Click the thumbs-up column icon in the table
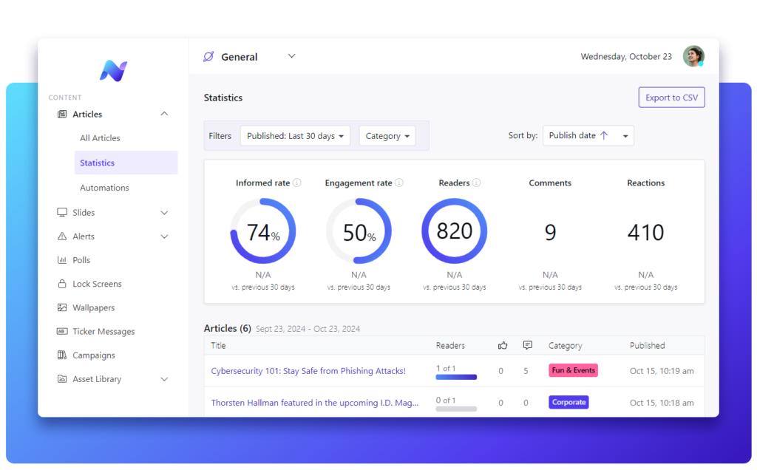Viewport: 757px width, 470px height. [x=503, y=345]
